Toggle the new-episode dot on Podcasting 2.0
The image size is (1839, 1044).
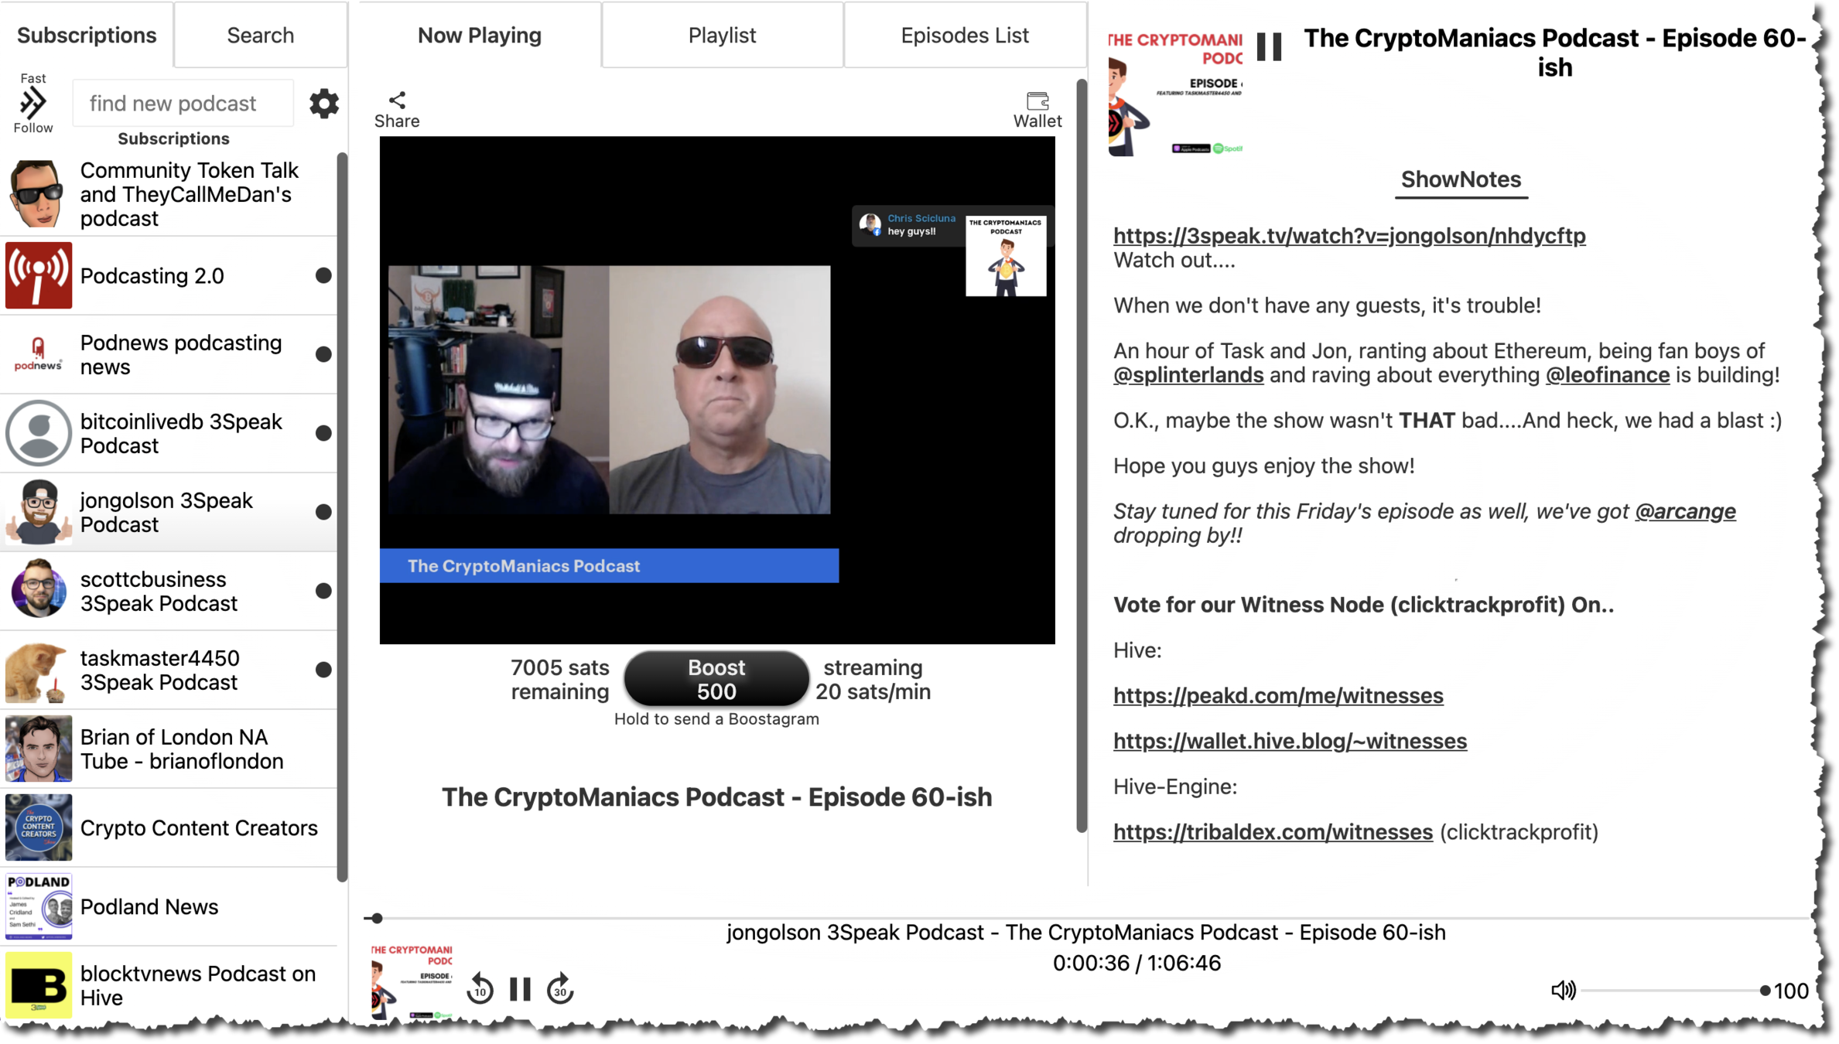pos(323,275)
